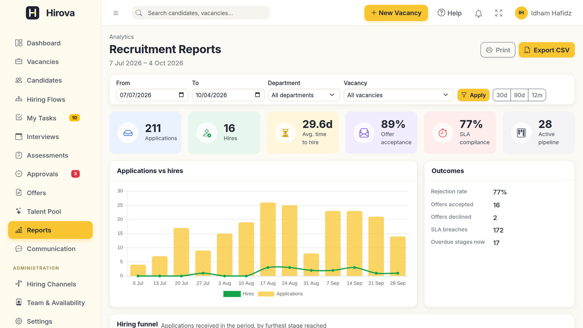
Task: Click the Active pipeline kanban icon
Action: click(x=521, y=133)
